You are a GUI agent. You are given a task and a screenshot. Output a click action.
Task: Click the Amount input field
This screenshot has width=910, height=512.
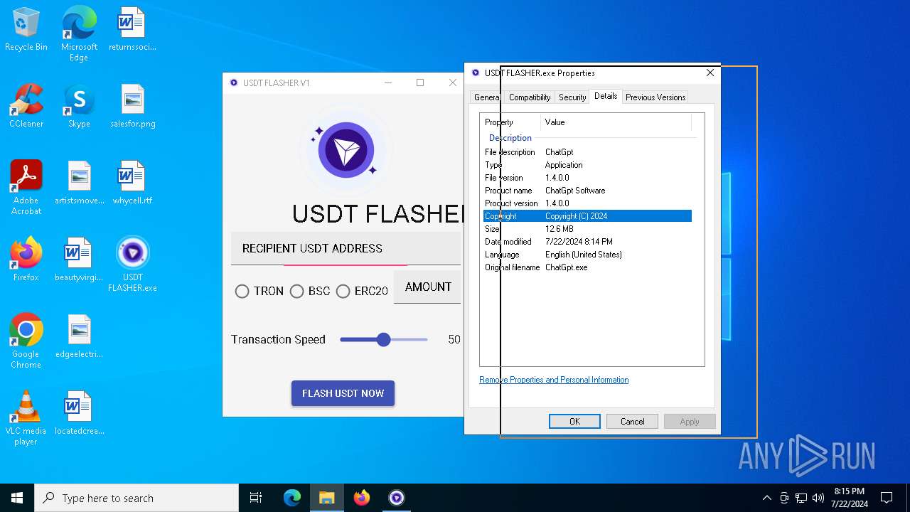(427, 287)
